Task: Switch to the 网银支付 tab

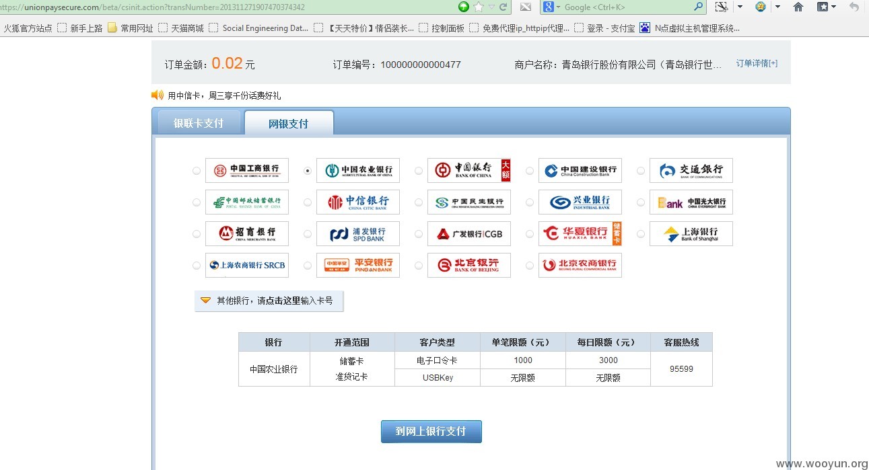Action: point(289,124)
